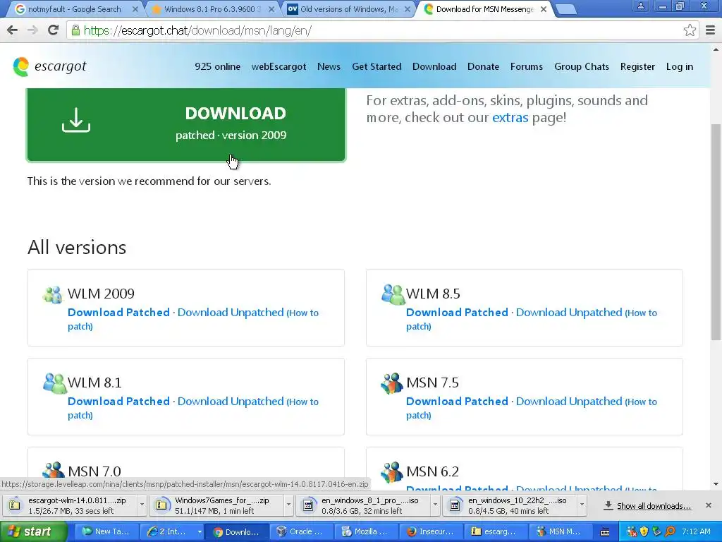
Task: Open the escargot folder taskbar button
Action: coord(496,532)
